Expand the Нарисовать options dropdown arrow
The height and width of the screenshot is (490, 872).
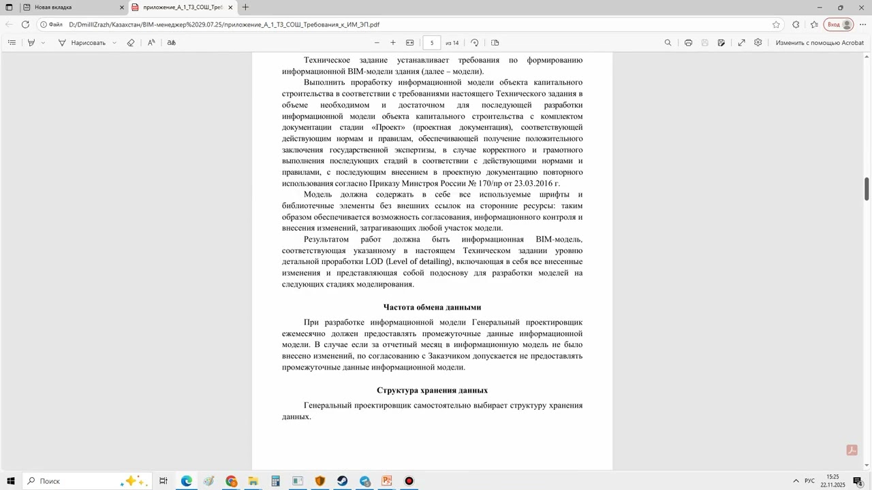(114, 42)
